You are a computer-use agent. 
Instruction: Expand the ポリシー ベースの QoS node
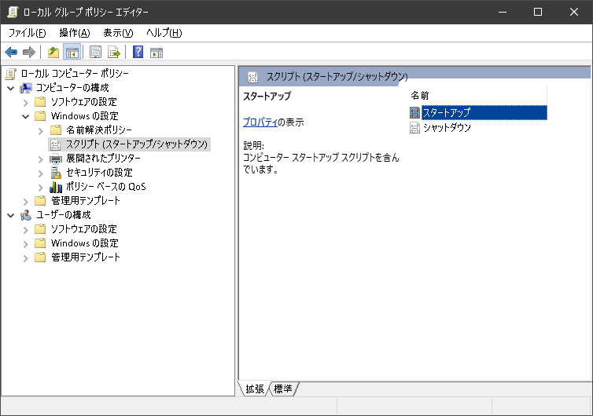pyautogui.click(x=41, y=188)
